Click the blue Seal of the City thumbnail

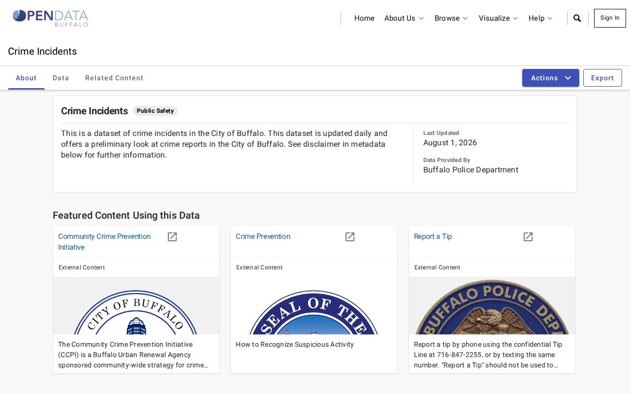(x=314, y=306)
